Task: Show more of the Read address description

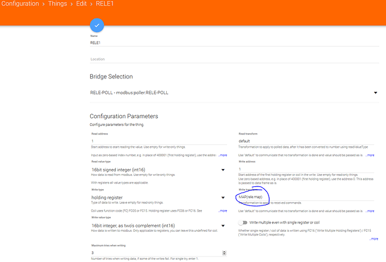Action: coord(222,155)
